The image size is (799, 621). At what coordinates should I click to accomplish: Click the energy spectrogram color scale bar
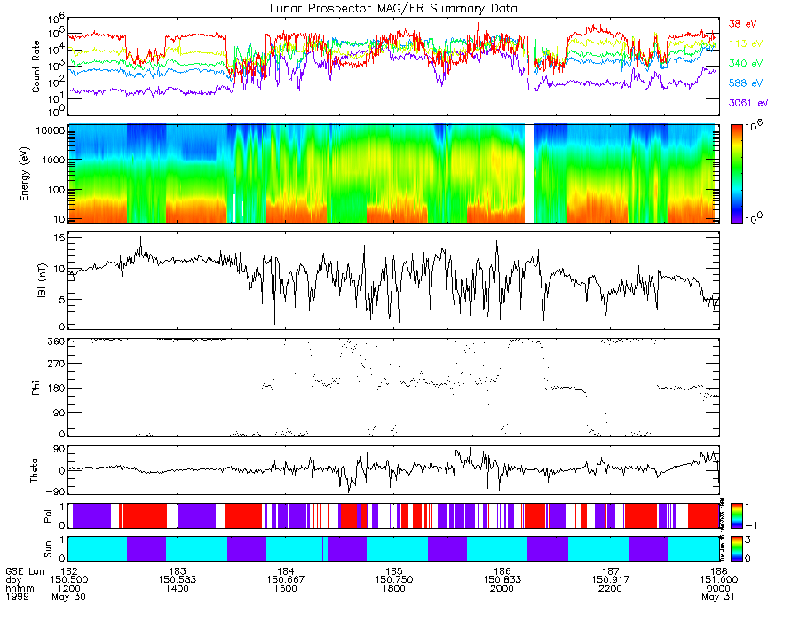point(736,174)
